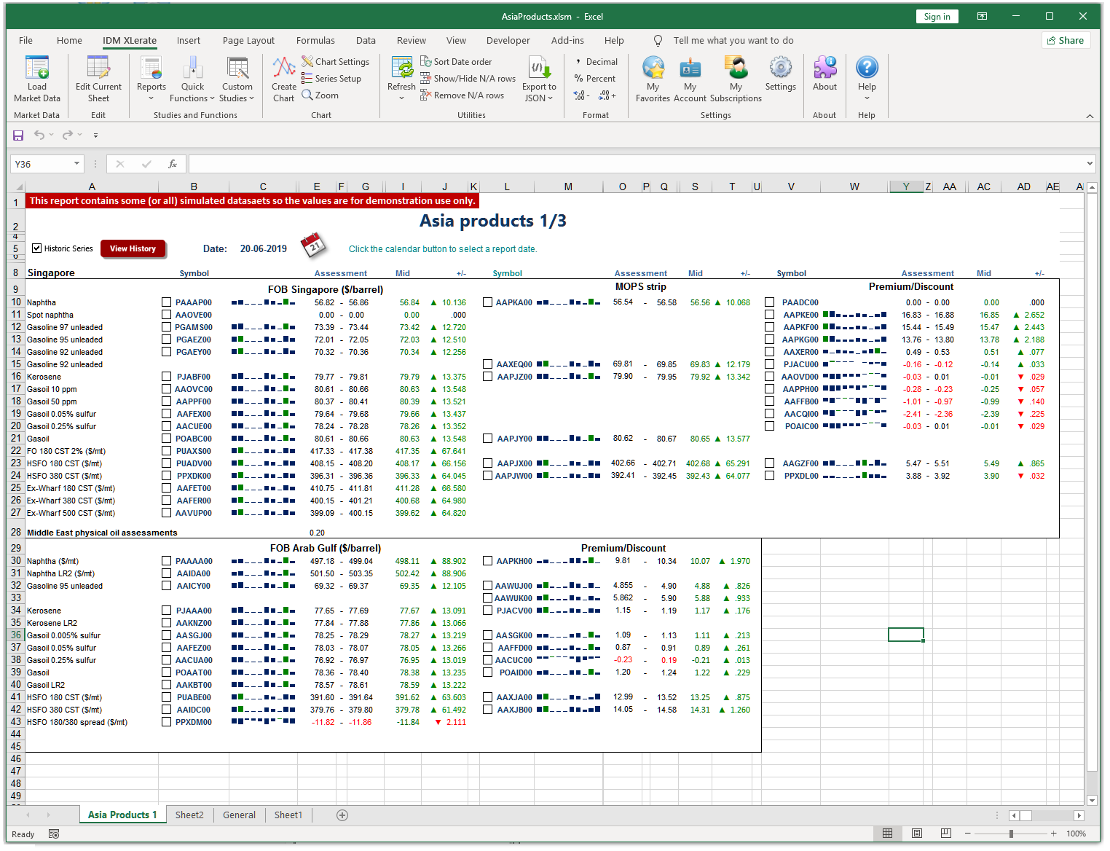This screenshot has width=1110, height=851.
Task: Select the Sheet2 worksheet tab
Action: (x=189, y=815)
